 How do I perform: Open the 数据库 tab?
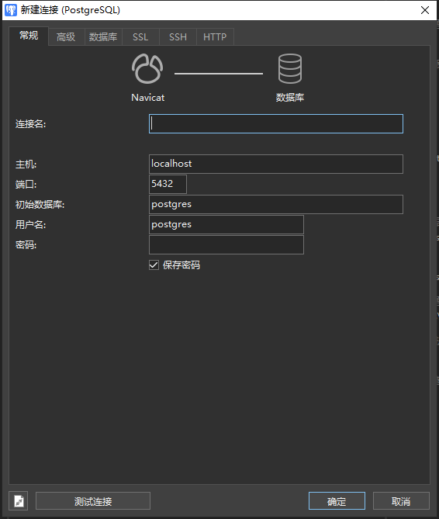(103, 36)
